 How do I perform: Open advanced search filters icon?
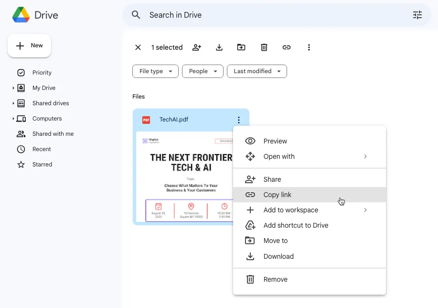[x=417, y=15]
